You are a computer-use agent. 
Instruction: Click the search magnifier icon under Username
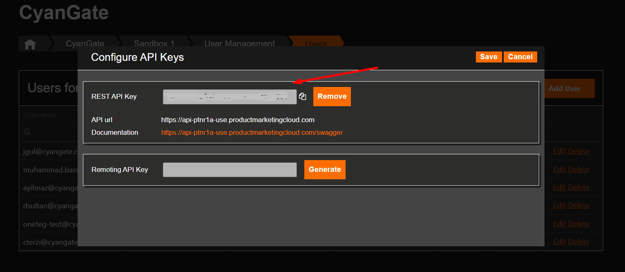pyautogui.click(x=27, y=132)
